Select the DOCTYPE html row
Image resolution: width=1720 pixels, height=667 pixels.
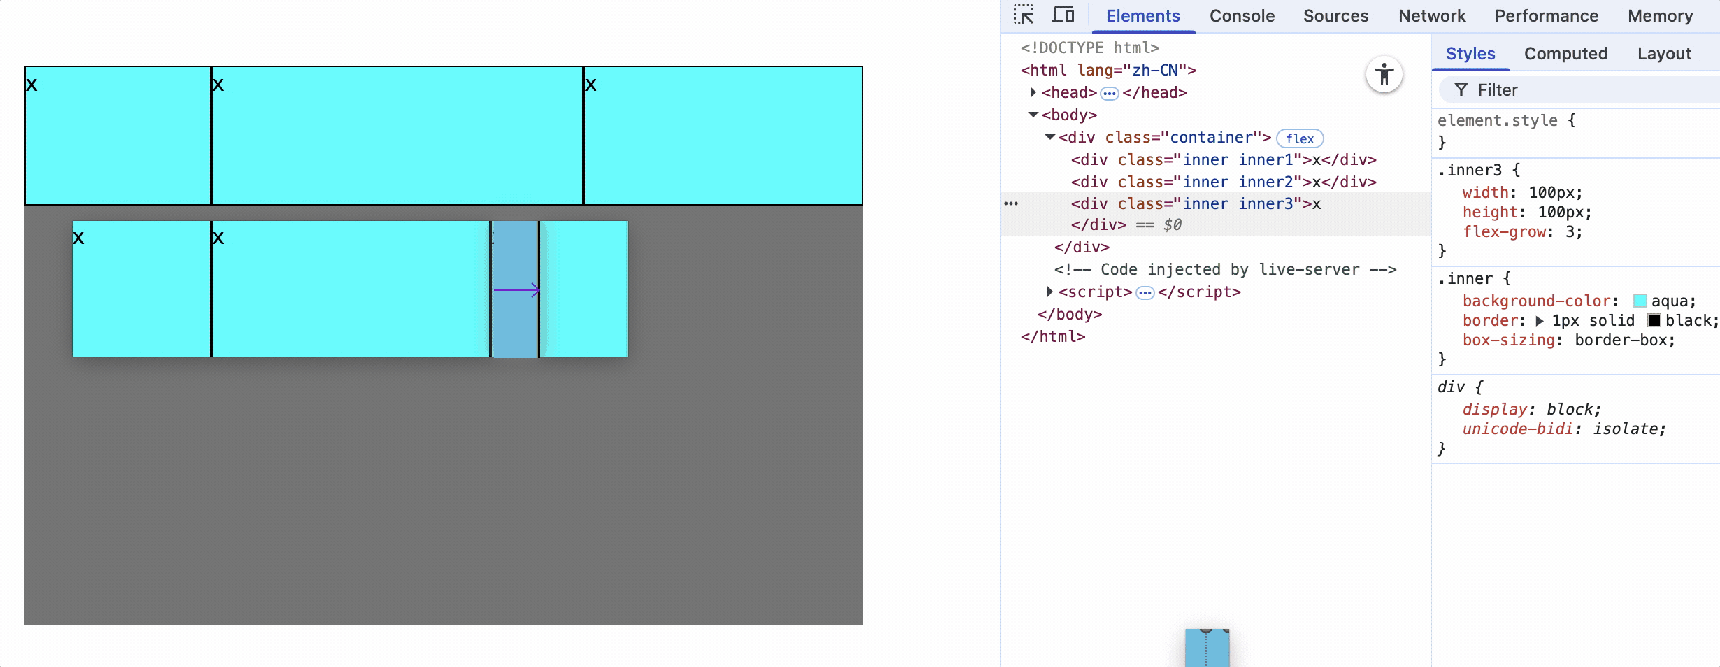(1090, 48)
